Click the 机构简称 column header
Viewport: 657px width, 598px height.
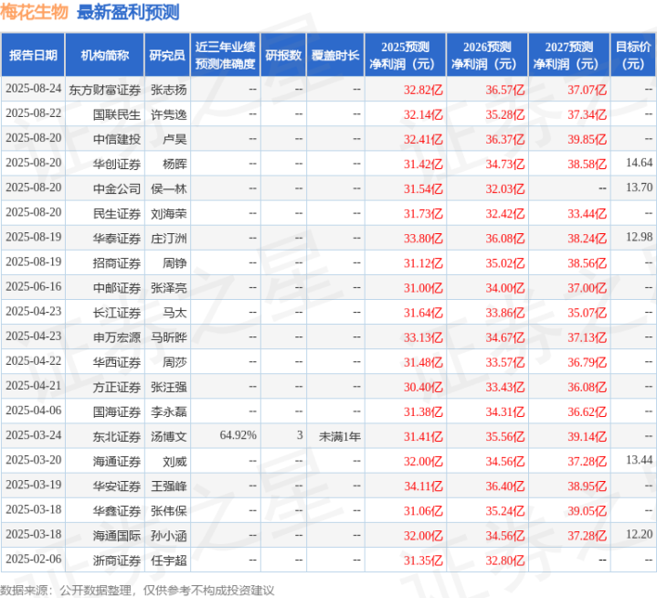click(104, 55)
